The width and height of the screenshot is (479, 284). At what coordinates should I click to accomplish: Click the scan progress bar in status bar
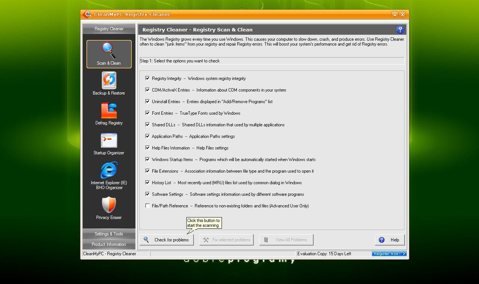(x=223, y=254)
